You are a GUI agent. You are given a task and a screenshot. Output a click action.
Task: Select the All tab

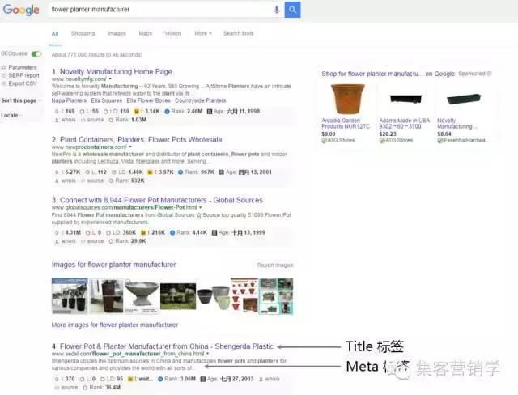pyautogui.click(x=55, y=33)
